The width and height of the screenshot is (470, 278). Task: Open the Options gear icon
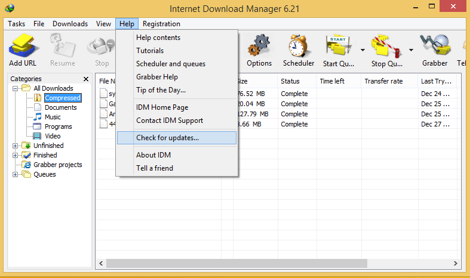coord(259,46)
